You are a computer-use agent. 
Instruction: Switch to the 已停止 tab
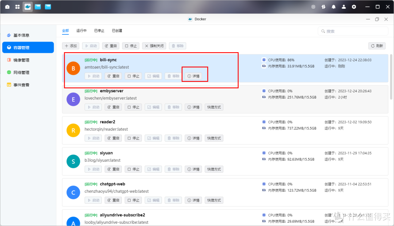click(99, 30)
